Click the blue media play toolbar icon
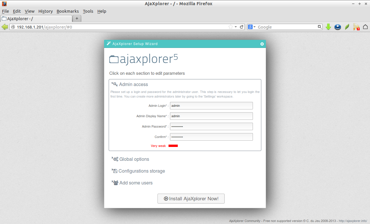The height and width of the screenshot is (224, 370). click(x=338, y=27)
